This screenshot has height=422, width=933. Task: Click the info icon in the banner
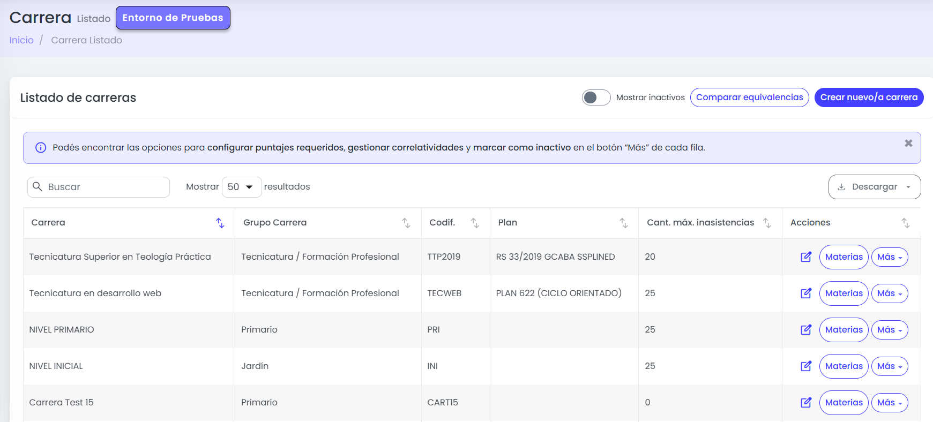[41, 148]
